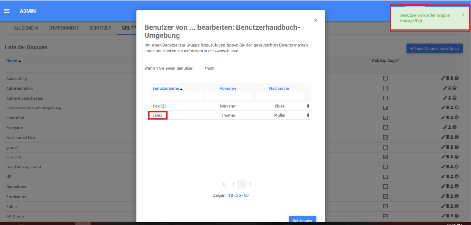
Task: Click the Head Management group name
Action: tap(24, 167)
